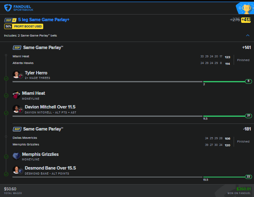Click the Tyler Herro leg name

point(36,73)
